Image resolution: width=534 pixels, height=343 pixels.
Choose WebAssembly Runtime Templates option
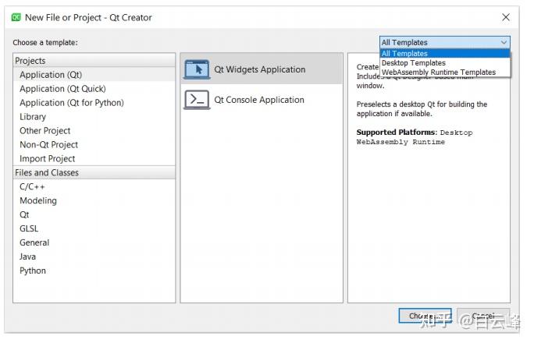pos(438,72)
